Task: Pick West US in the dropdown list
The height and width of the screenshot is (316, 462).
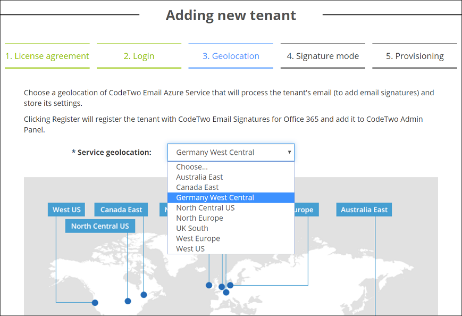Action: click(231, 248)
